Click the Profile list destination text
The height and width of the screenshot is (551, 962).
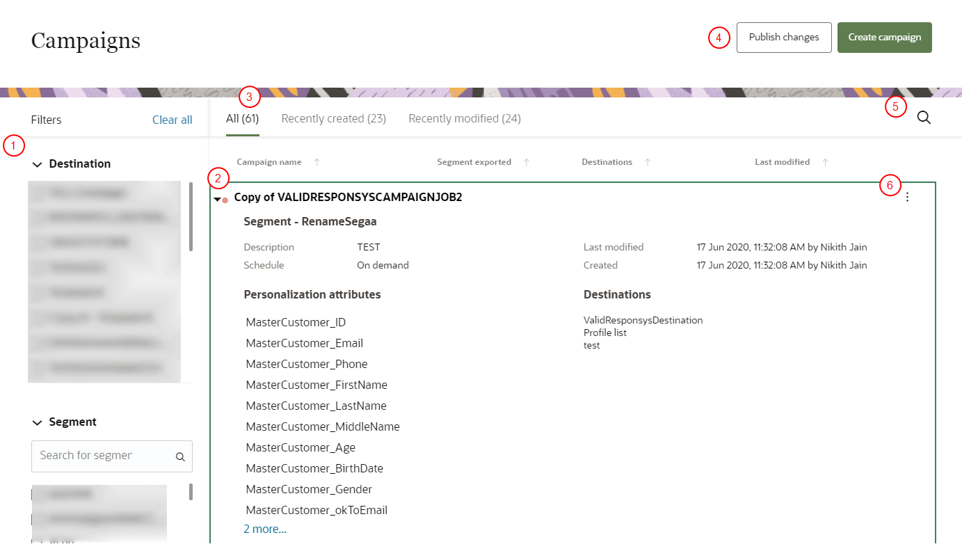click(x=605, y=333)
